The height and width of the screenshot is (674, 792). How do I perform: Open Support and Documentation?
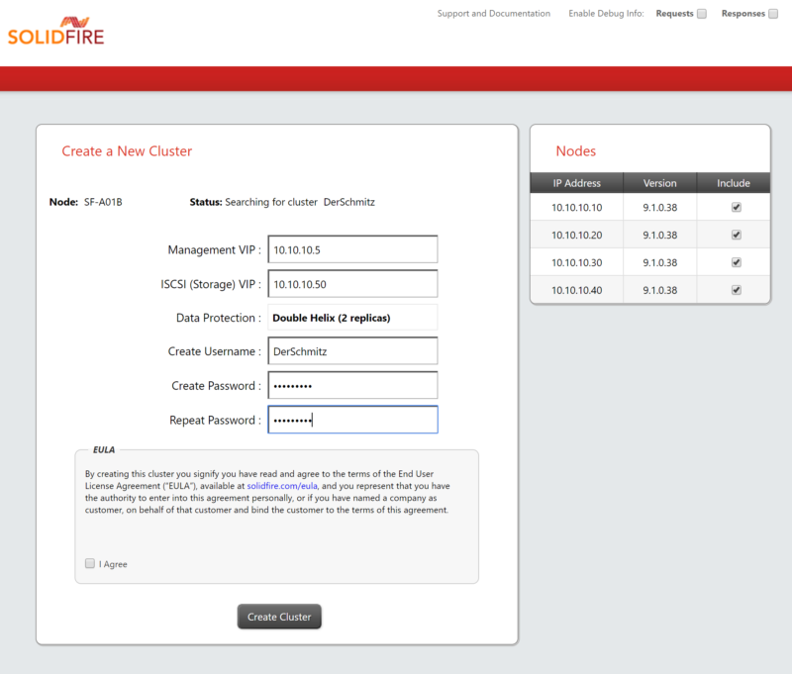pos(494,13)
